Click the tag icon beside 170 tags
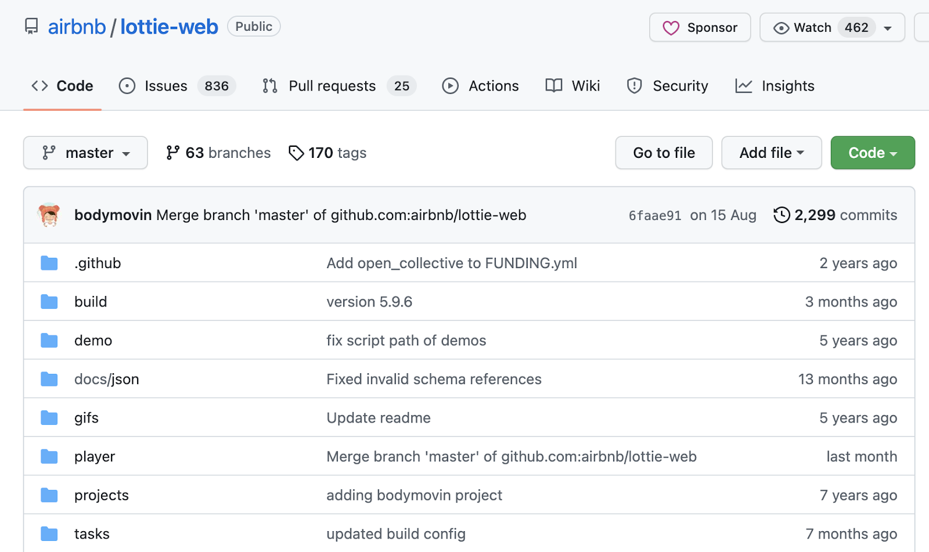929x552 pixels. pyautogui.click(x=296, y=153)
